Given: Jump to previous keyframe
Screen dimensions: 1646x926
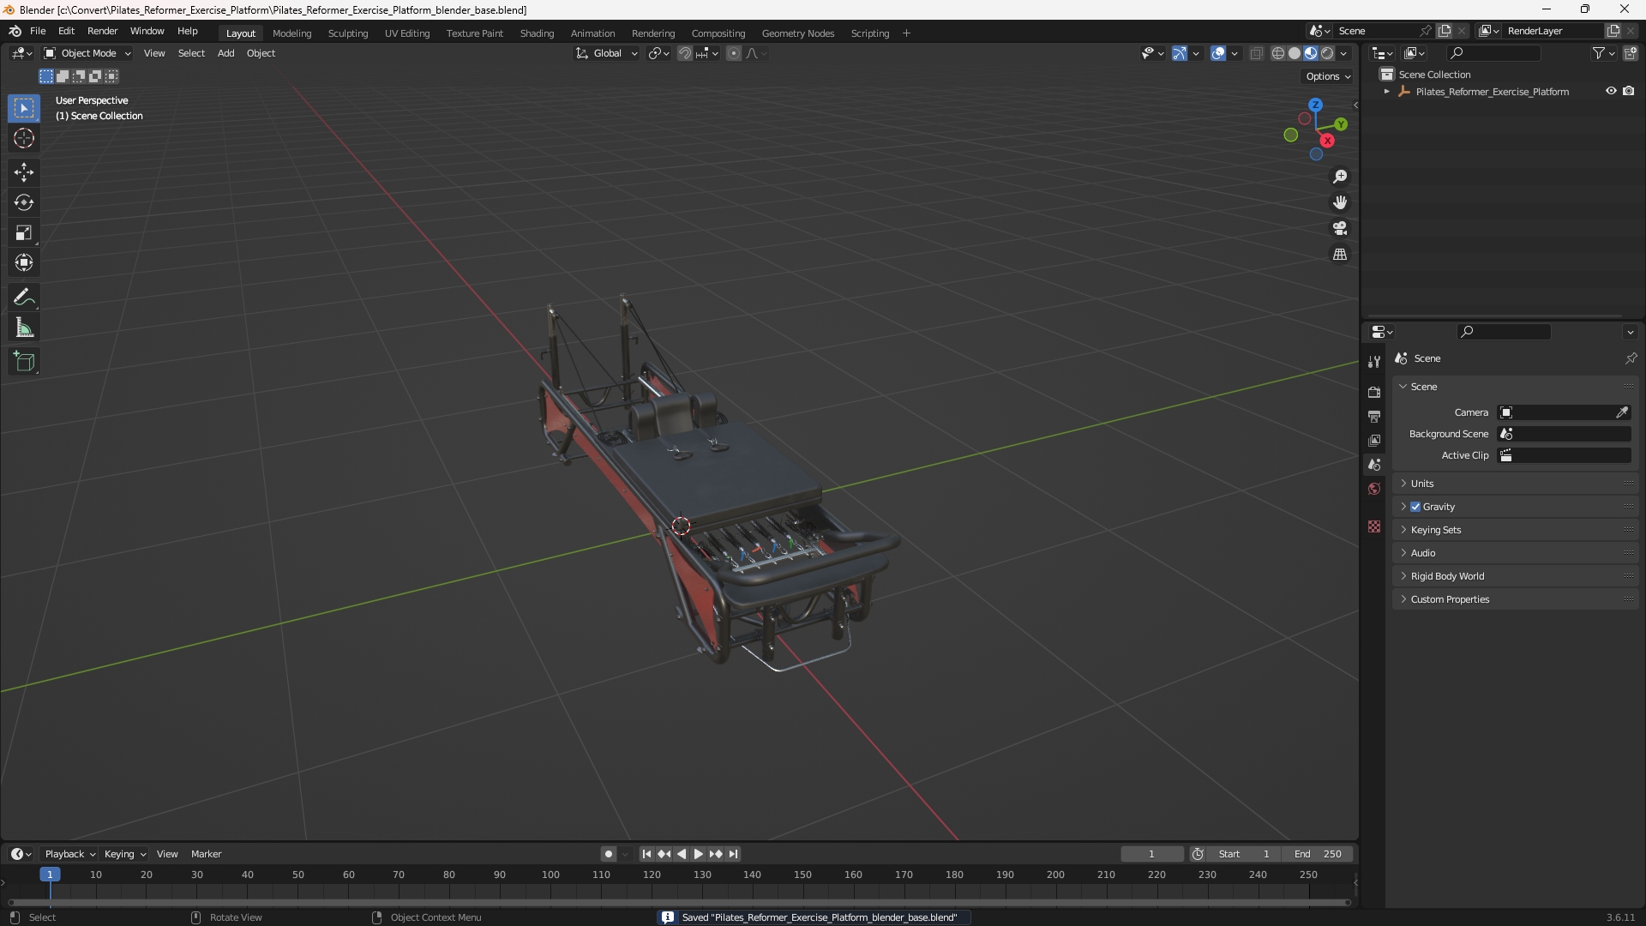Looking at the screenshot, I should (664, 854).
